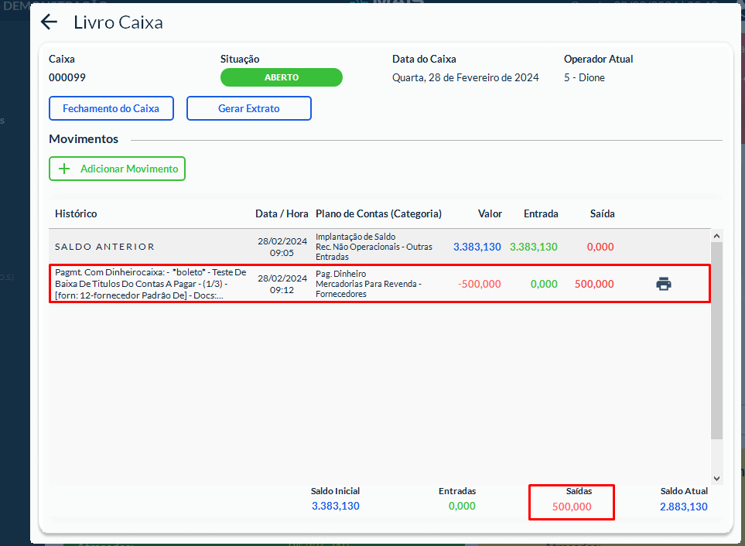Click the movements list scroll-up arrow
The width and height of the screenshot is (745, 546).
pos(716,236)
